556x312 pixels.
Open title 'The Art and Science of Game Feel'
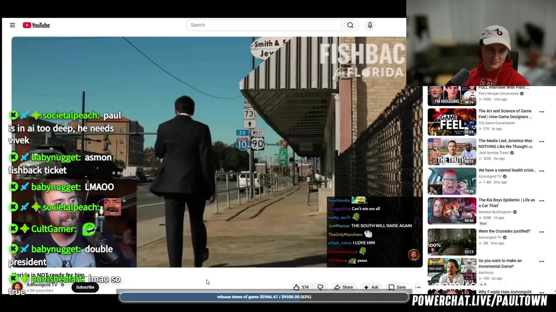tap(505, 114)
